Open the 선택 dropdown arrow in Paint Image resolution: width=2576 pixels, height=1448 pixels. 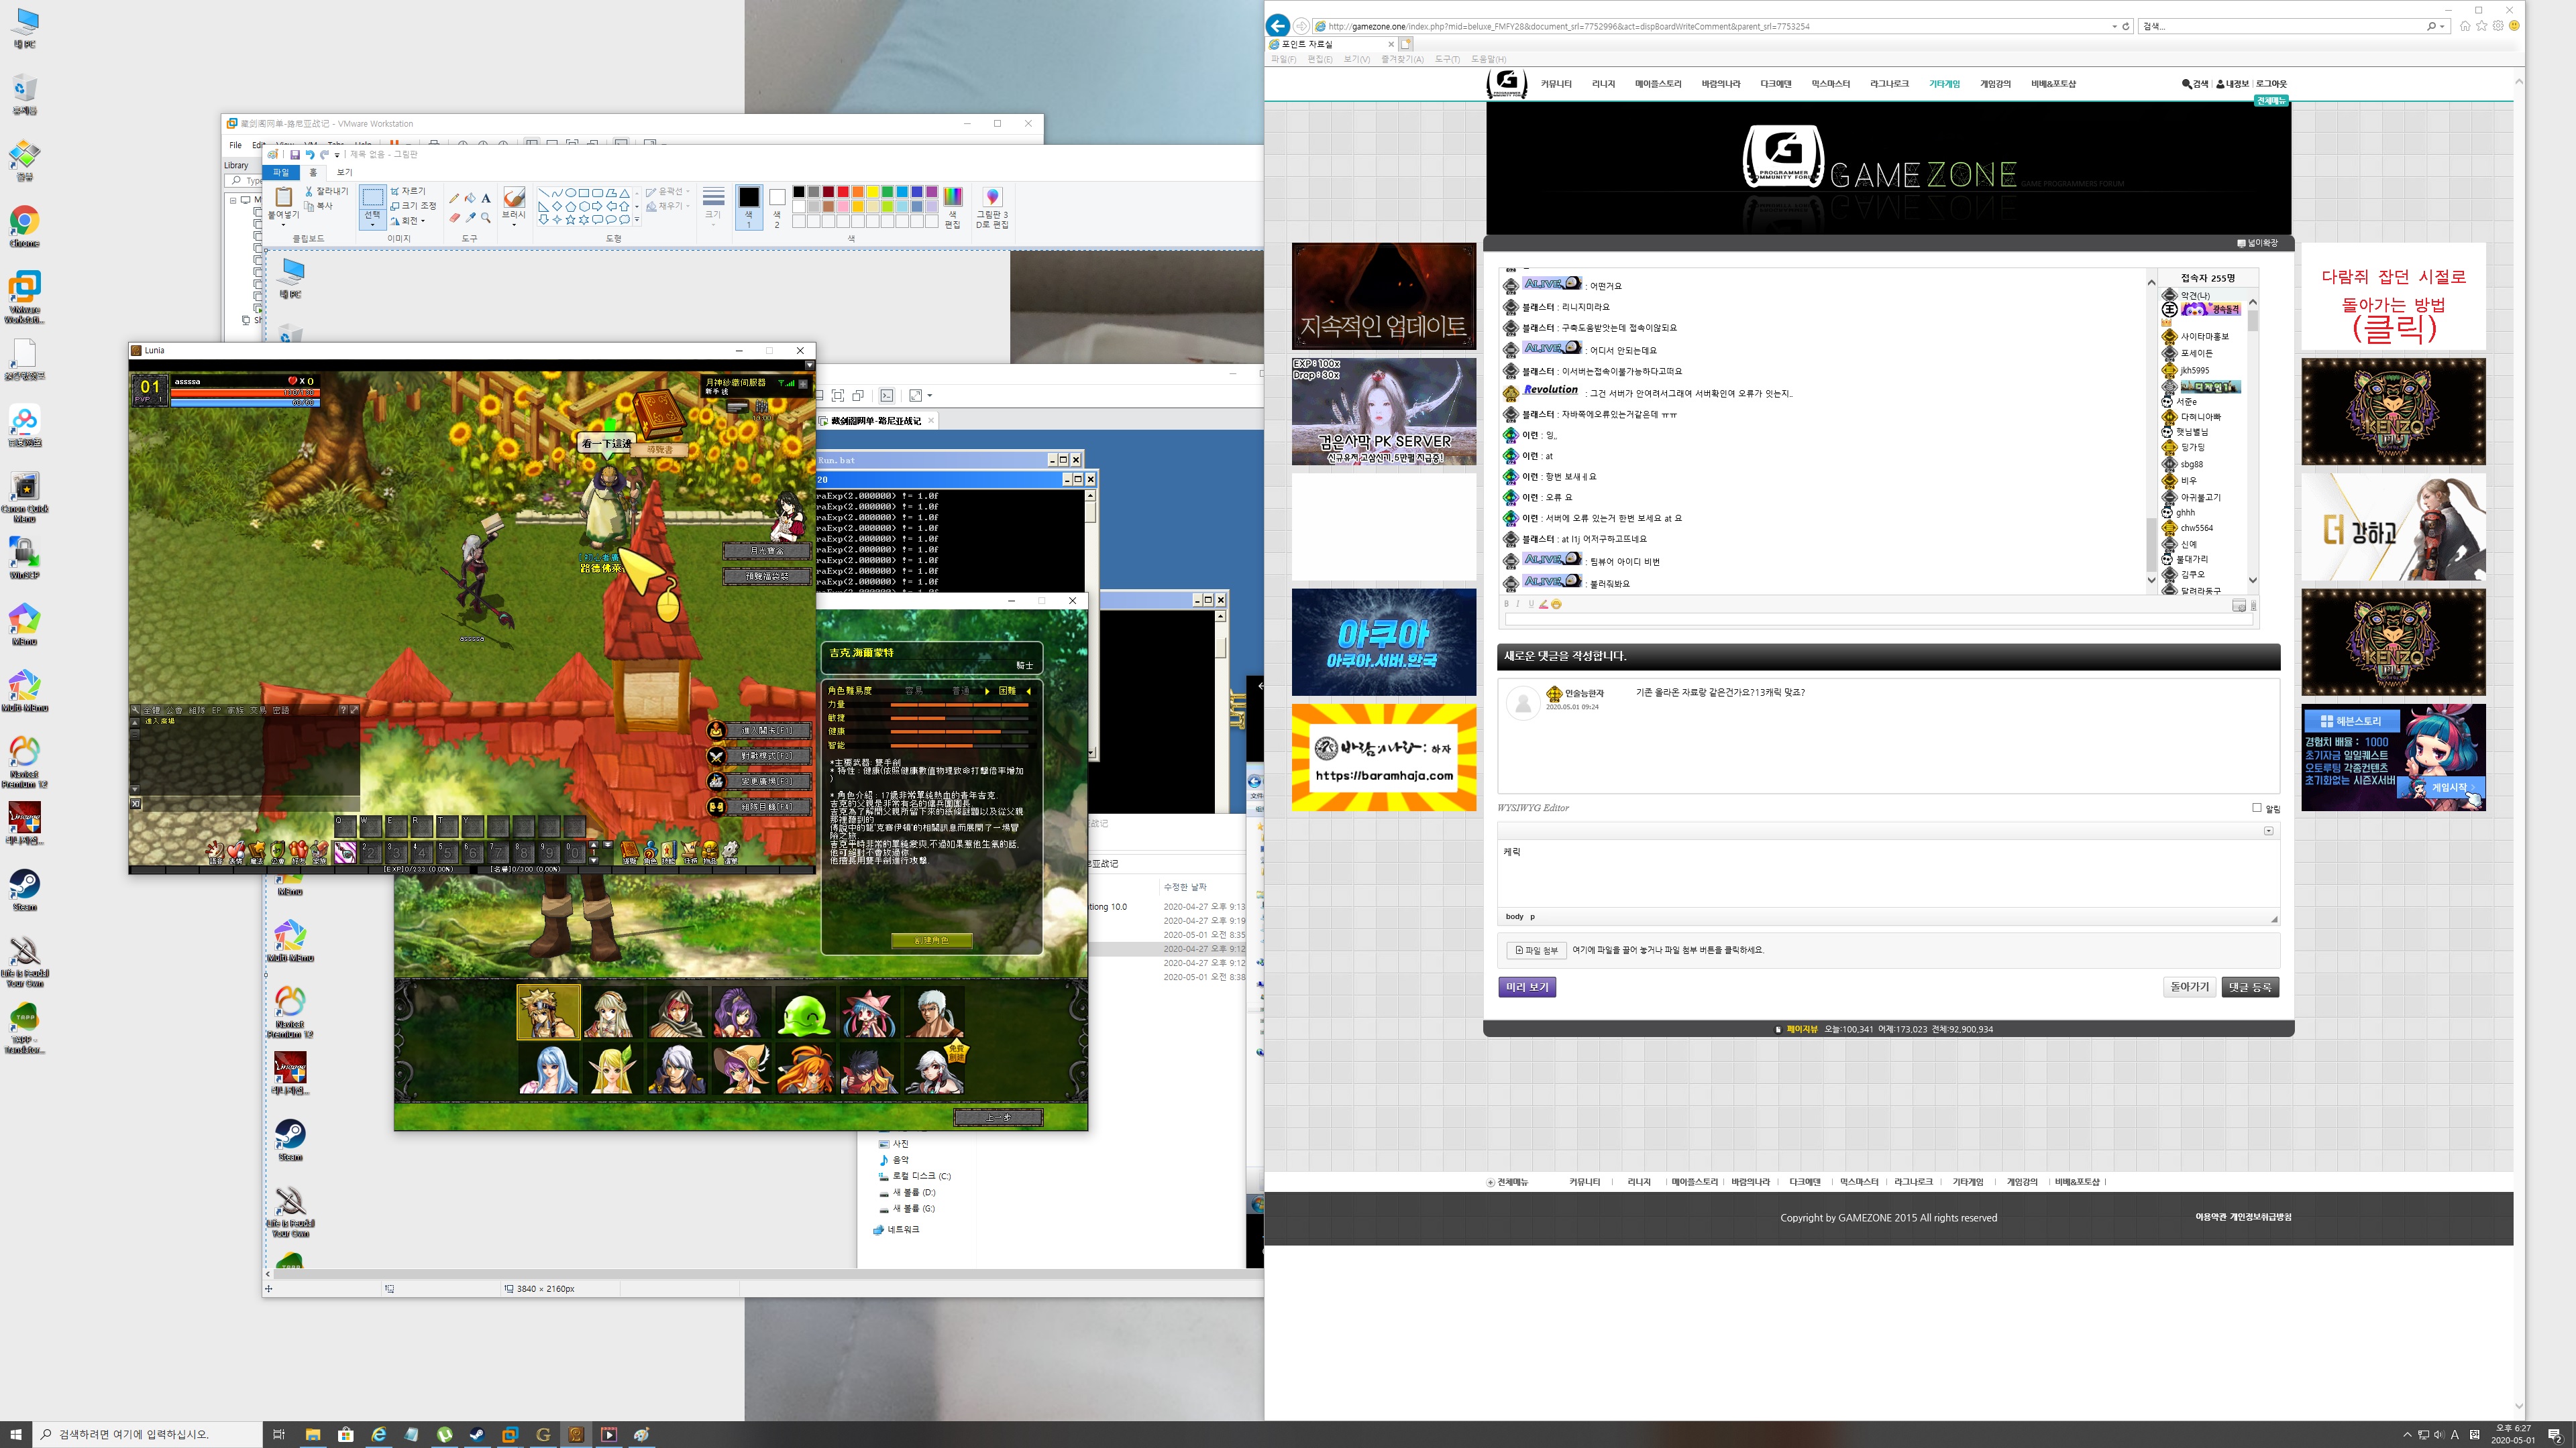click(372, 225)
